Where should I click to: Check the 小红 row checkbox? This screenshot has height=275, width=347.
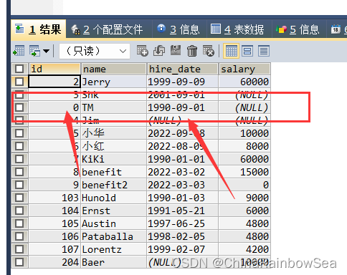point(19,146)
